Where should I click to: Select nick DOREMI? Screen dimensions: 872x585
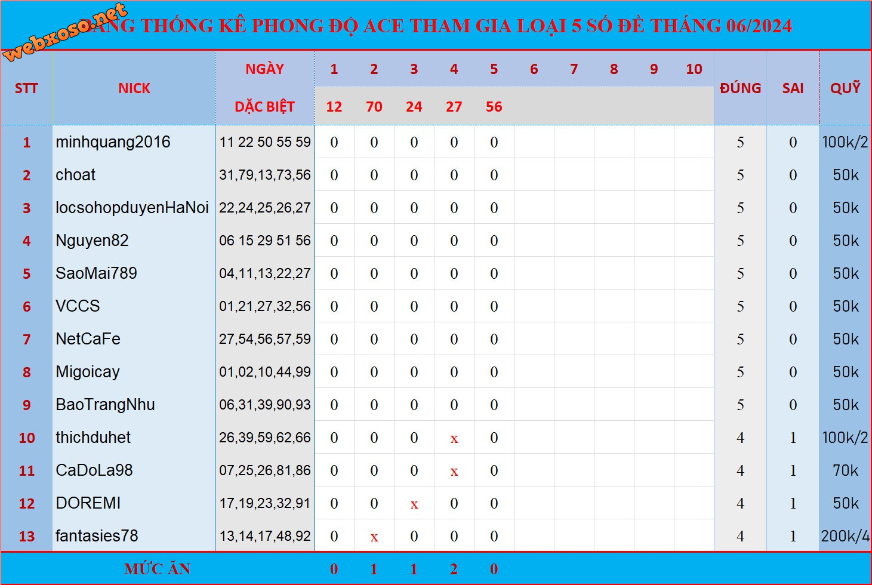click(x=88, y=503)
